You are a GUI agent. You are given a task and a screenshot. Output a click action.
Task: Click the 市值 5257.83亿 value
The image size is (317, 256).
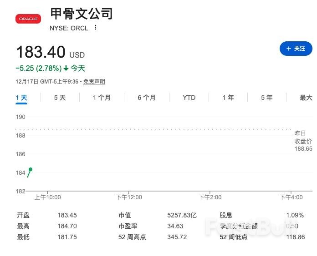[182, 215]
